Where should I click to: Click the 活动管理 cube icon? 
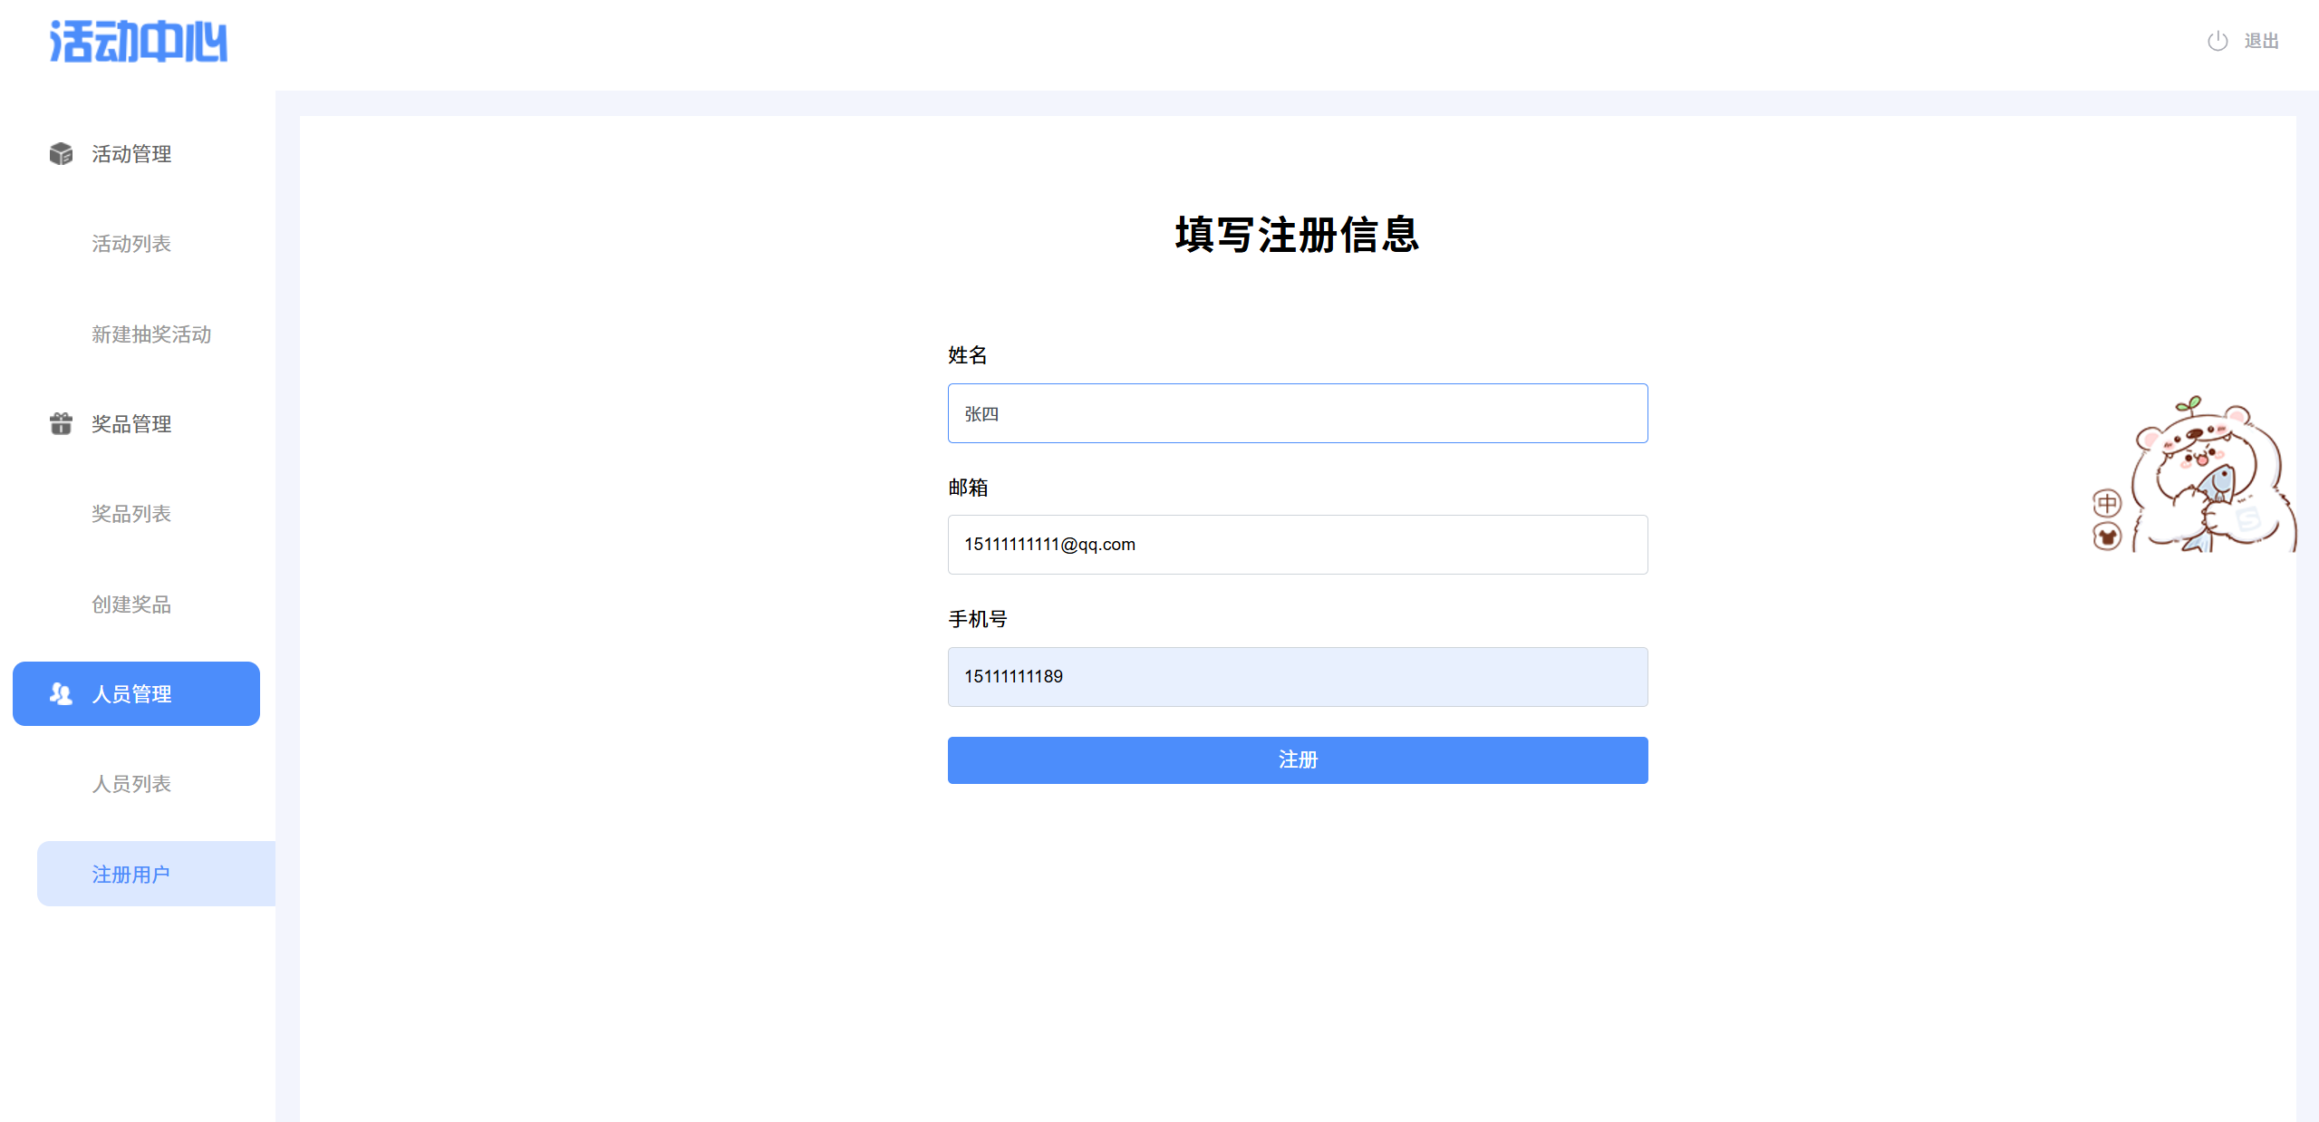pyautogui.click(x=61, y=154)
